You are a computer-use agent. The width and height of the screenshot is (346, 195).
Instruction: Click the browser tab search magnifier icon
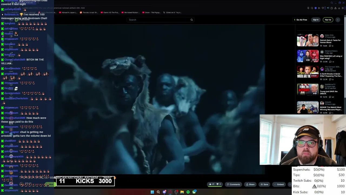pyautogui.click(x=332, y=3)
